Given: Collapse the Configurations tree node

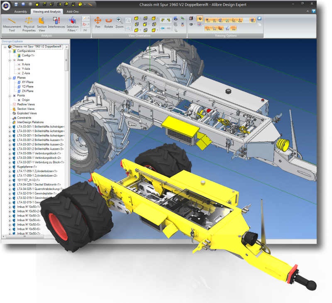Looking at the screenshot, I should 10,51.
